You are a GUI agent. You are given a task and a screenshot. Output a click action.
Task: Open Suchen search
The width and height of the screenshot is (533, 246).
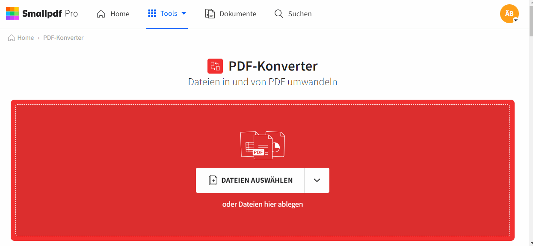tap(293, 14)
